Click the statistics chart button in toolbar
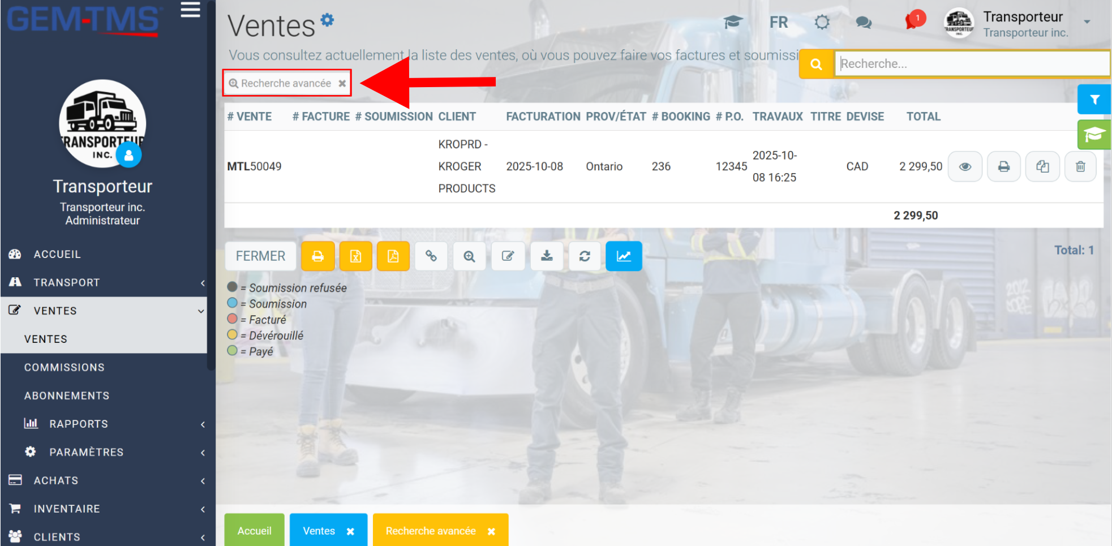1112x546 pixels. (x=624, y=256)
